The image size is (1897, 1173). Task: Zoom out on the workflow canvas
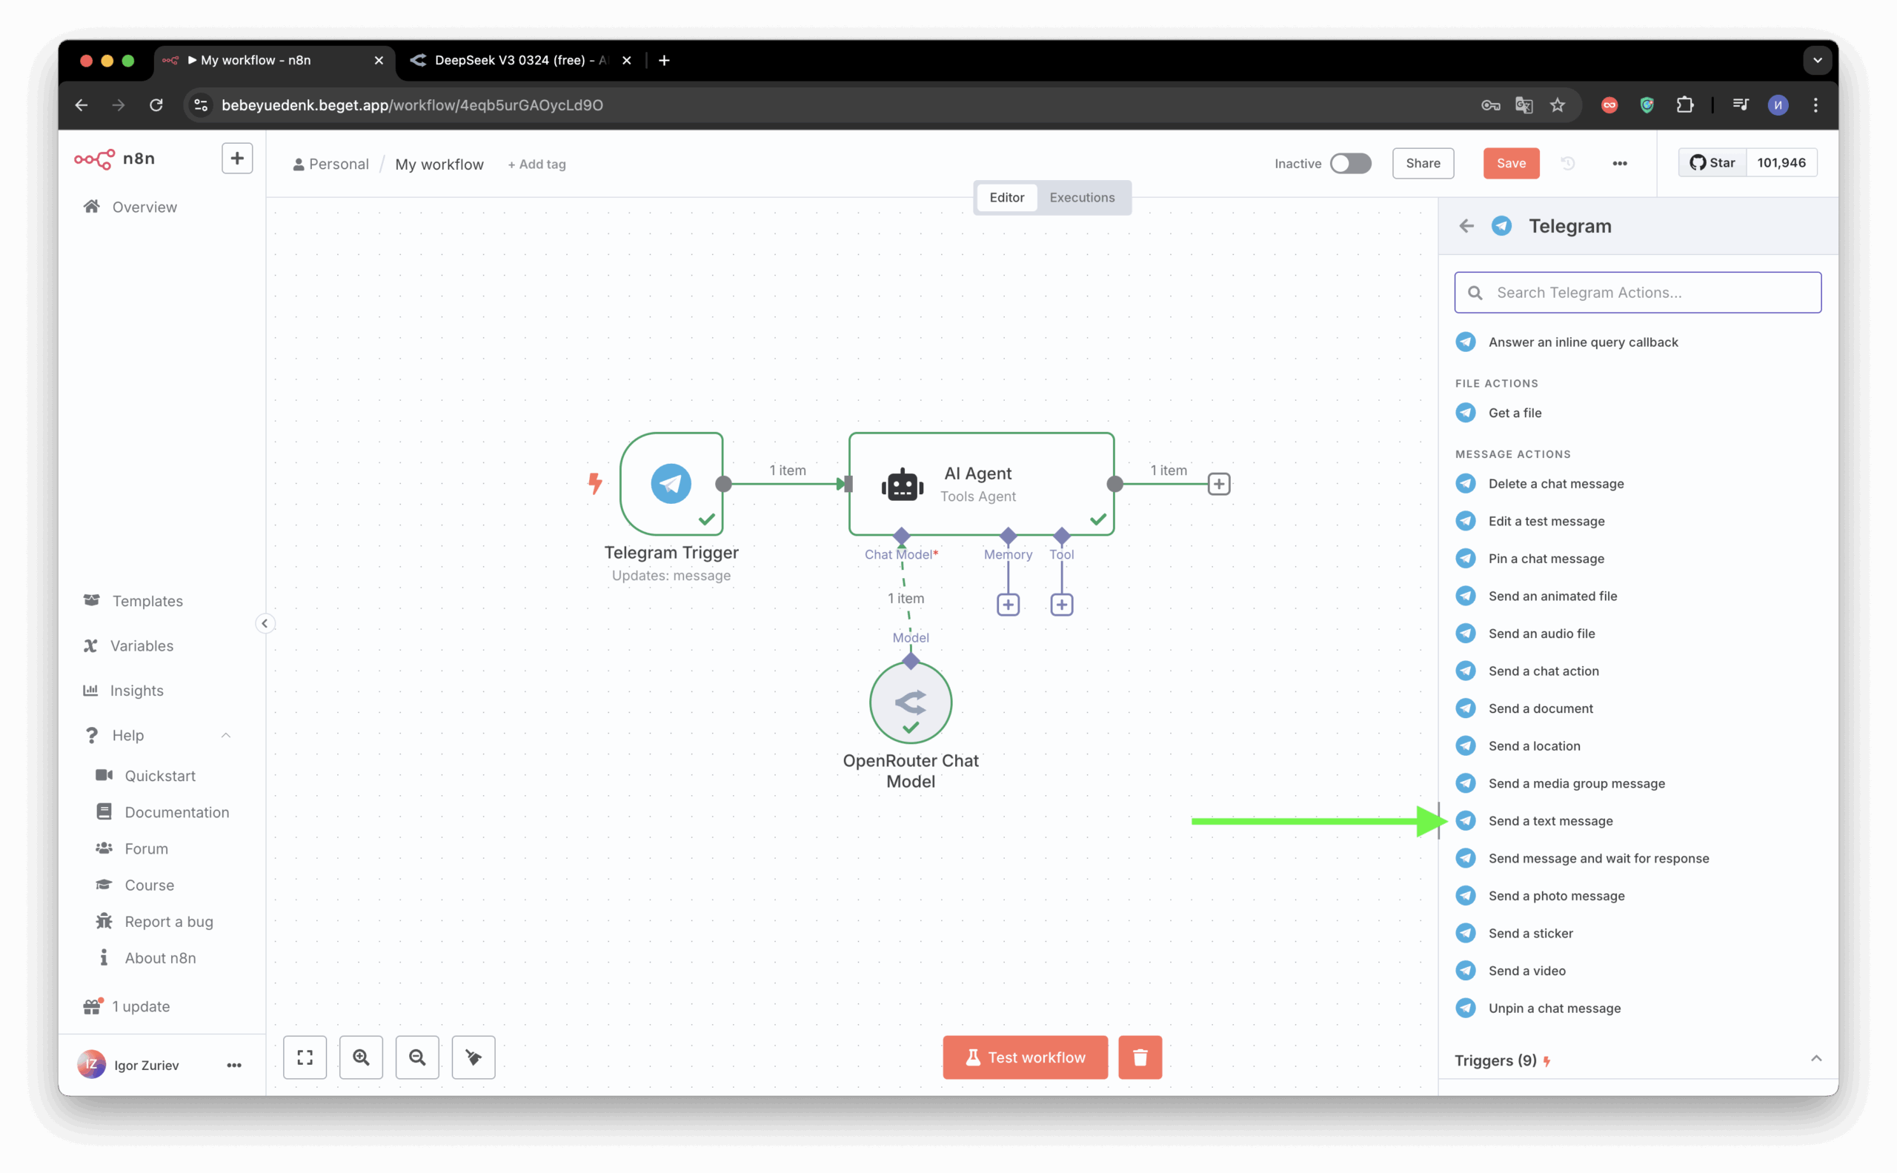pos(416,1057)
